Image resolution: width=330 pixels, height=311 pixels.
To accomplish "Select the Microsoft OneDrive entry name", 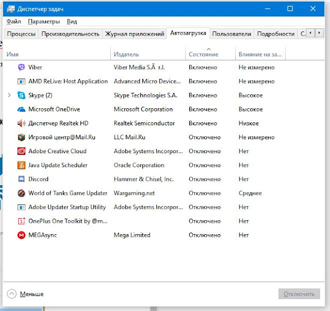I will pos(54,109).
